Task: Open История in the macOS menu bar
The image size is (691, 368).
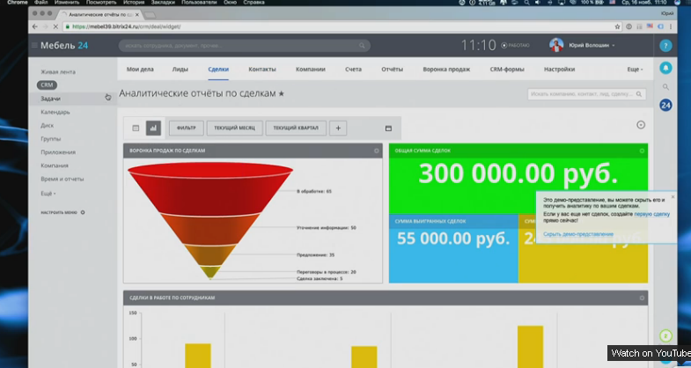Action: pyautogui.click(x=134, y=3)
